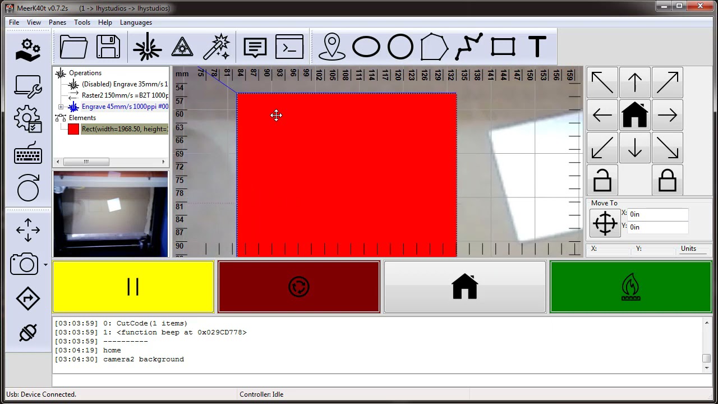Screen dimensions: 718x404
Task: Expand the Engrave 45mm/s tree node
Action: coord(61,107)
